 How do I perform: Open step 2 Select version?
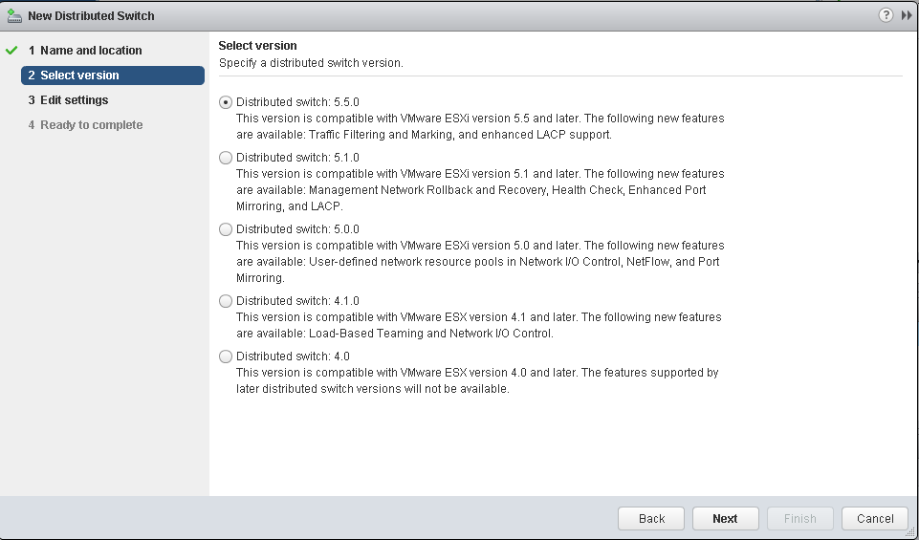click(x=113, y=76)
